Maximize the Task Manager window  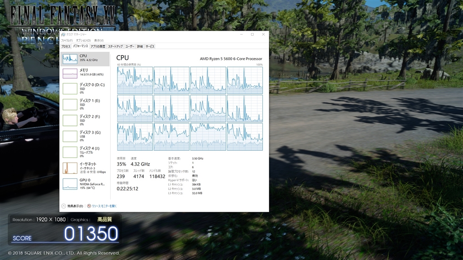click(x=252, y=34)
